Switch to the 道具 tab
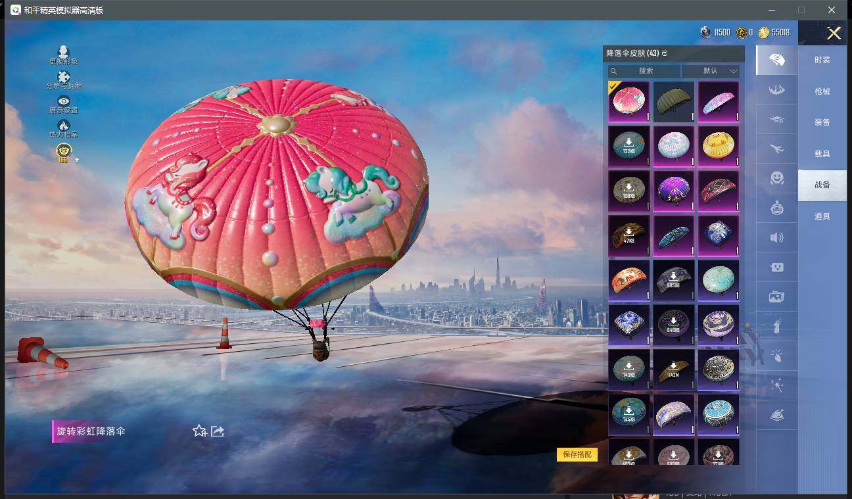852x499 pixels. point(822,216)
